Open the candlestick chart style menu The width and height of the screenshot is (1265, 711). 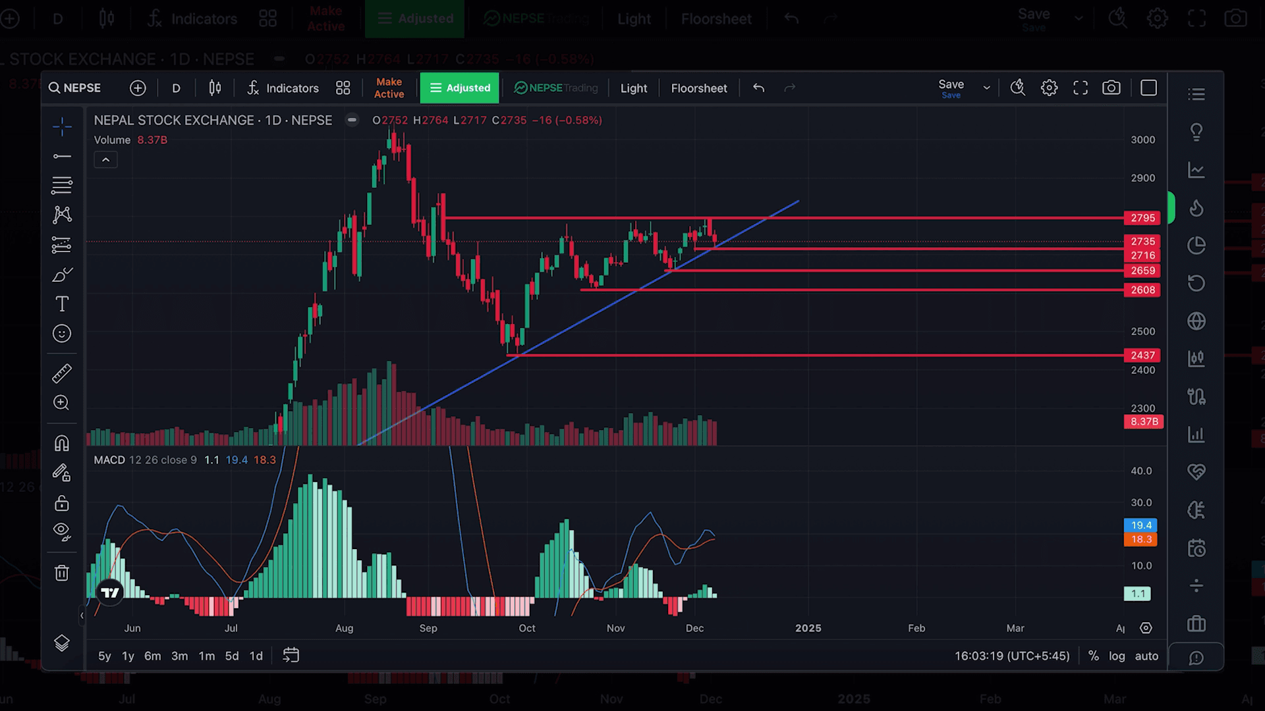tap(215, 88)
